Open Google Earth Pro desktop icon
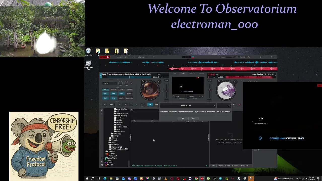 tap(88, 65)
